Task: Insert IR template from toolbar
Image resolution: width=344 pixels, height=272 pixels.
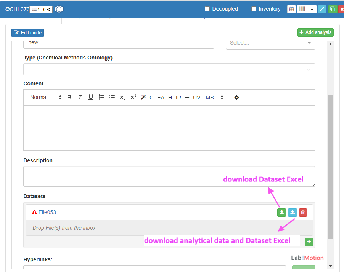Action: [178, 98]
